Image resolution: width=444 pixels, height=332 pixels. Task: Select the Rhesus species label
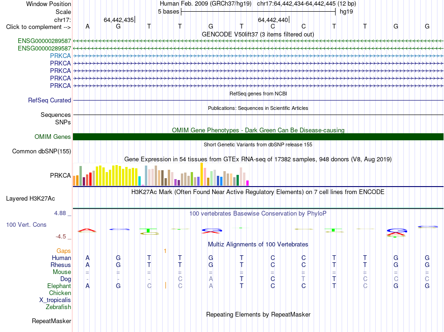pyautogui.click(x=61, y=265)
